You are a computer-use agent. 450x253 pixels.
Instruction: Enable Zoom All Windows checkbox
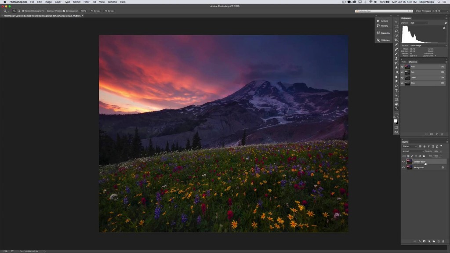46,11
